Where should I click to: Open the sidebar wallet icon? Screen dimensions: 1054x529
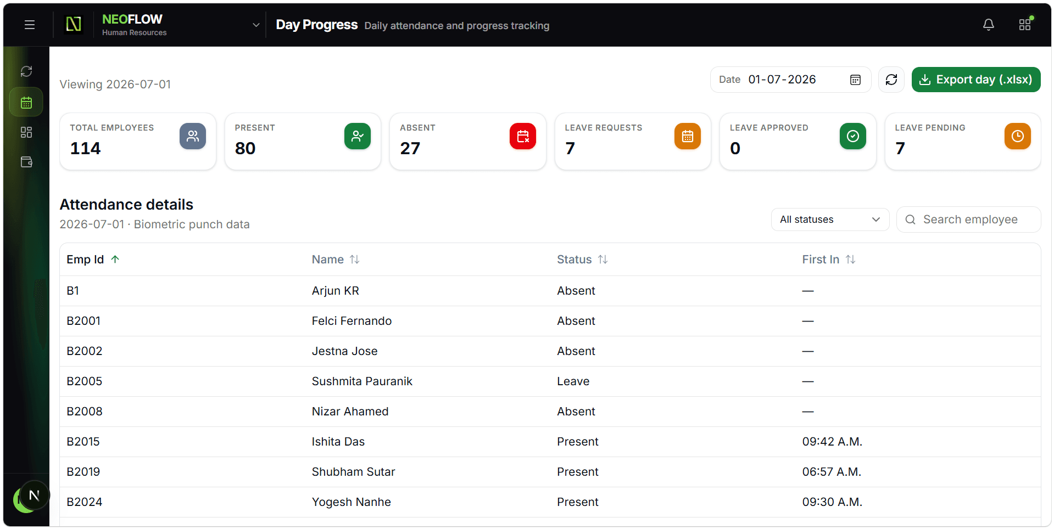(x=26, y=162)
